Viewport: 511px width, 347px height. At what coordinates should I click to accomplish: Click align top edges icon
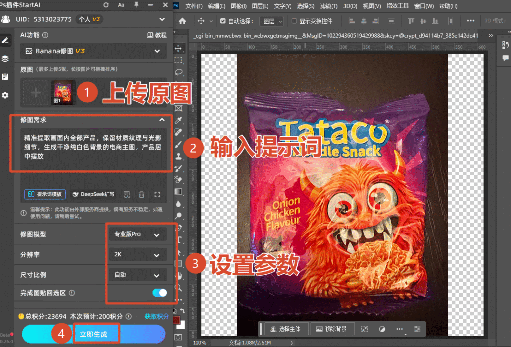tap(411, 21)
